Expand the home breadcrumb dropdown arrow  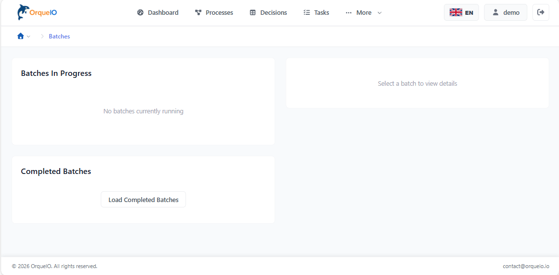(x=29, y=36)
